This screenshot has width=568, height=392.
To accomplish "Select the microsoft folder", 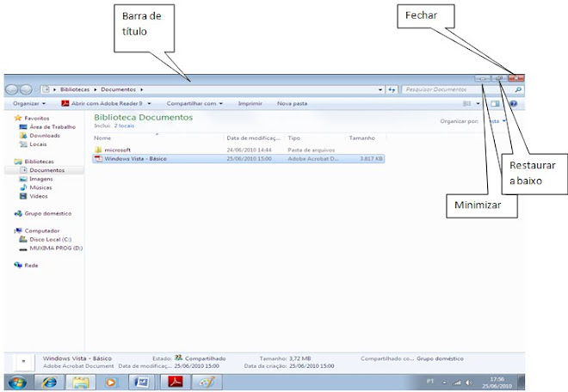I will point(117,150).
